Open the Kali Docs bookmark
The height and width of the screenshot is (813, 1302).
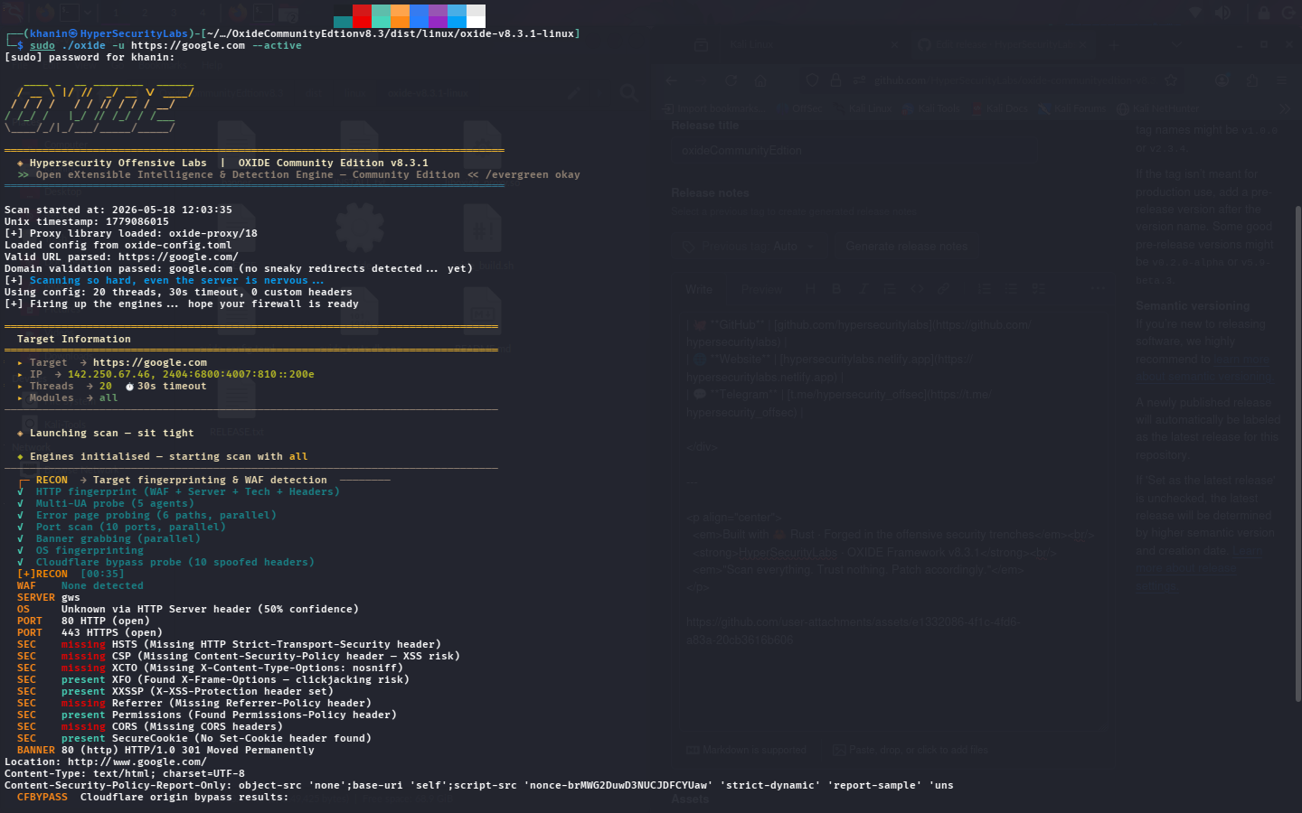[1000, 109]
